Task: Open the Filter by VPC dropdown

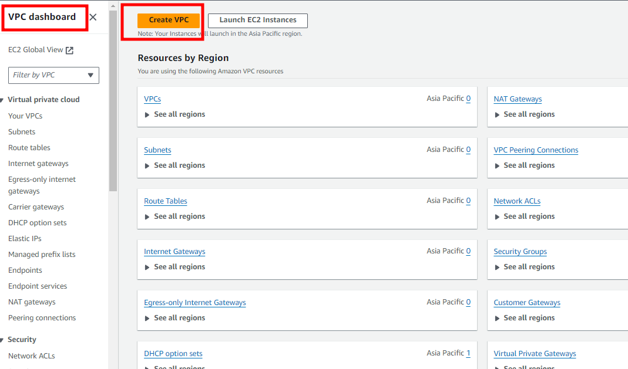Action: click(53, 75)
